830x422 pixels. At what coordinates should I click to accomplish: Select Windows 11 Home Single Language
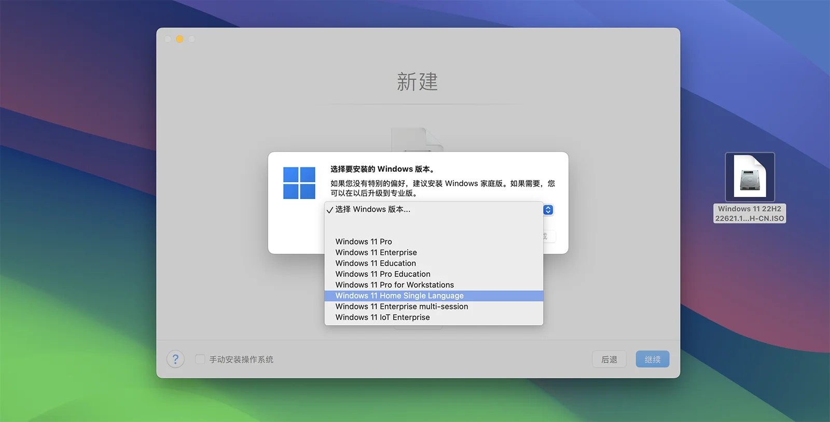pos(434,296)
